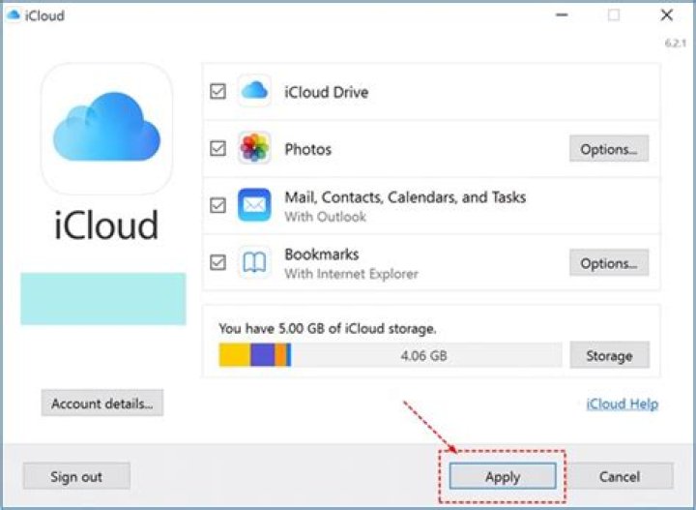This screenshot has width=696, height=510.
Task: Cancel the iCloud changes
Action: tap(619, 476)
